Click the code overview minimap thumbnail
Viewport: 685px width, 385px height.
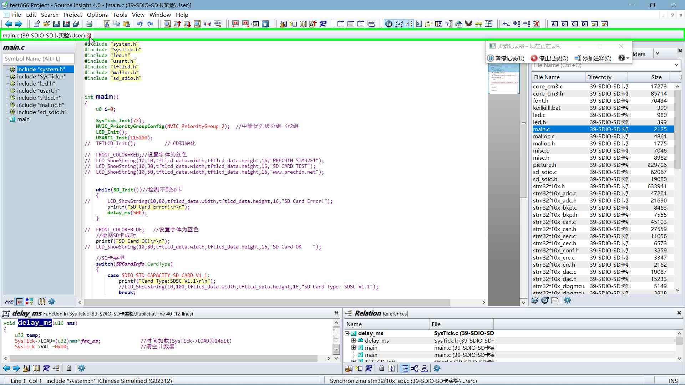click(503, 78)
